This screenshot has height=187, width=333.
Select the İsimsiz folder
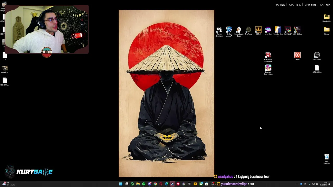326,31
